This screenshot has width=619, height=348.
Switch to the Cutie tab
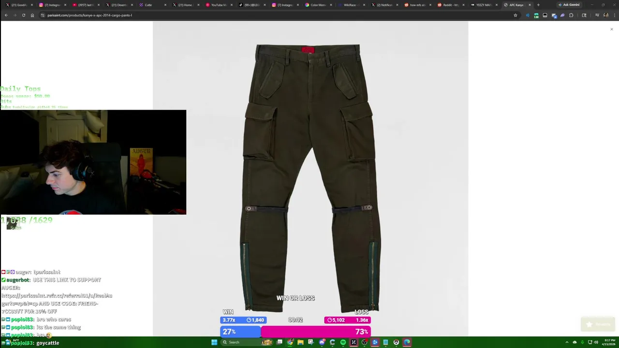coord(153,5)
